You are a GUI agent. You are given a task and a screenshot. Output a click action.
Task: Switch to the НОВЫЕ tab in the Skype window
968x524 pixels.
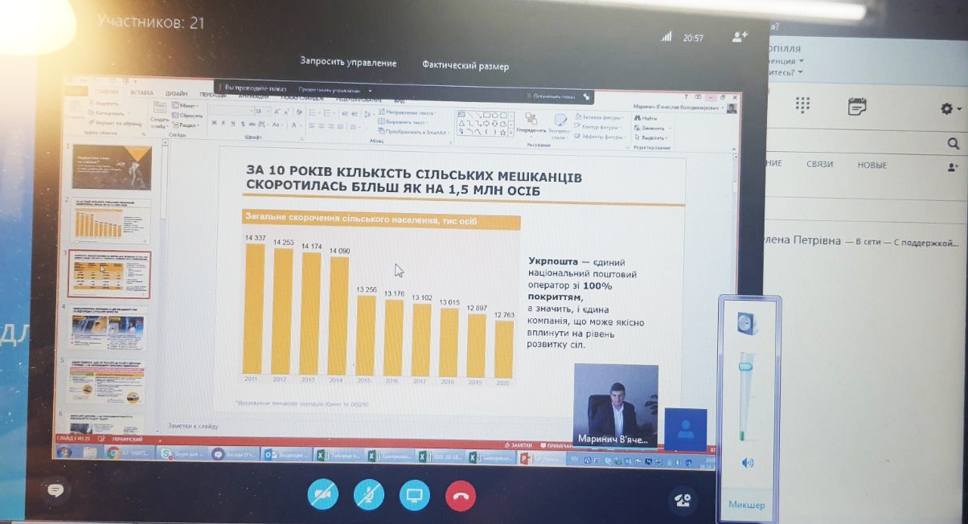pyautogui.click(x=872, y=165)
